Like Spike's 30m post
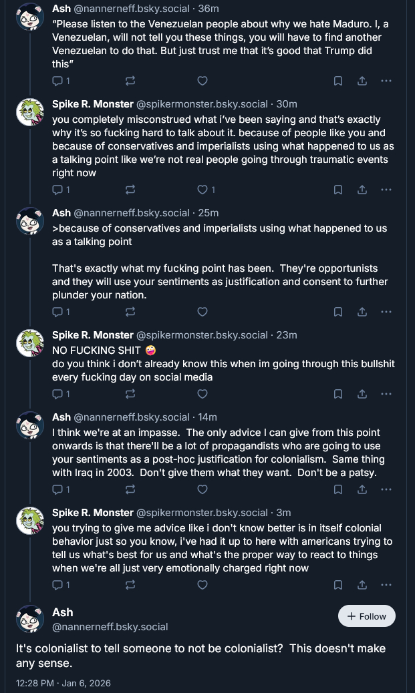 pos(202,190)
